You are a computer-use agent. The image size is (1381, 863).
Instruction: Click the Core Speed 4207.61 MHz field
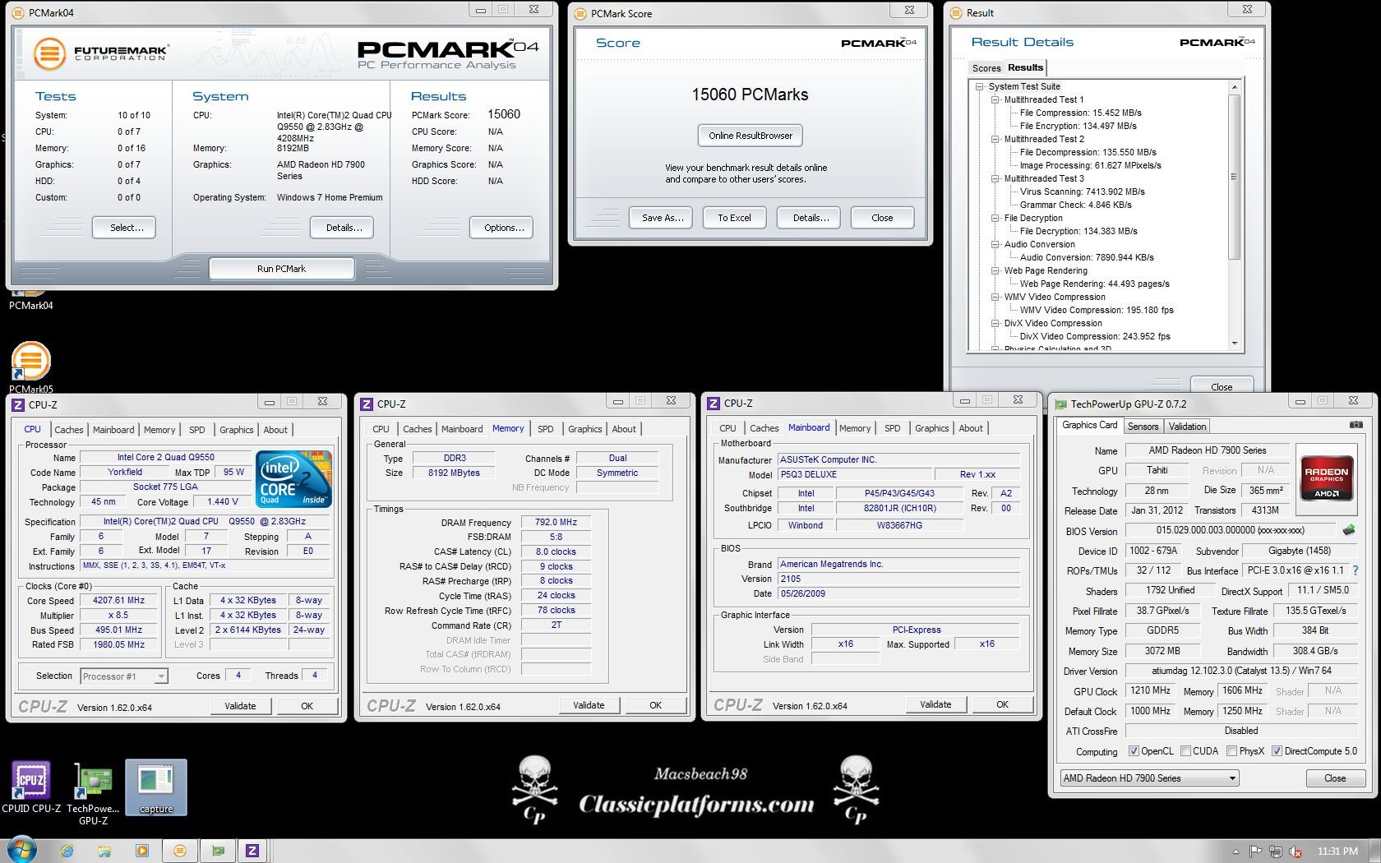coord(119,600)
